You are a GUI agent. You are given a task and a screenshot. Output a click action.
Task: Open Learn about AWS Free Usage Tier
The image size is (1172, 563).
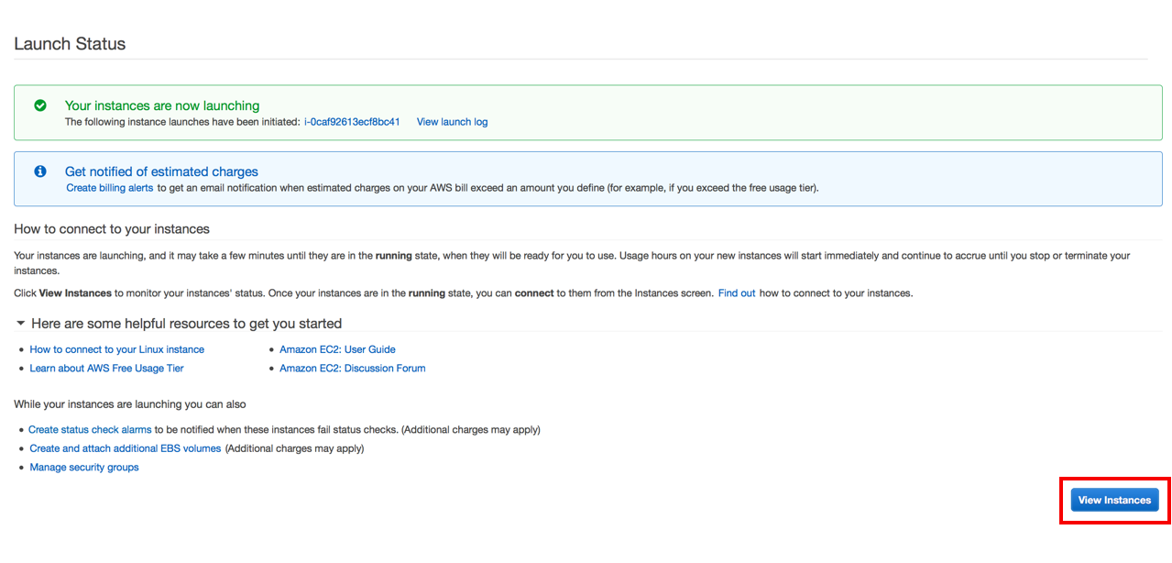106,369
